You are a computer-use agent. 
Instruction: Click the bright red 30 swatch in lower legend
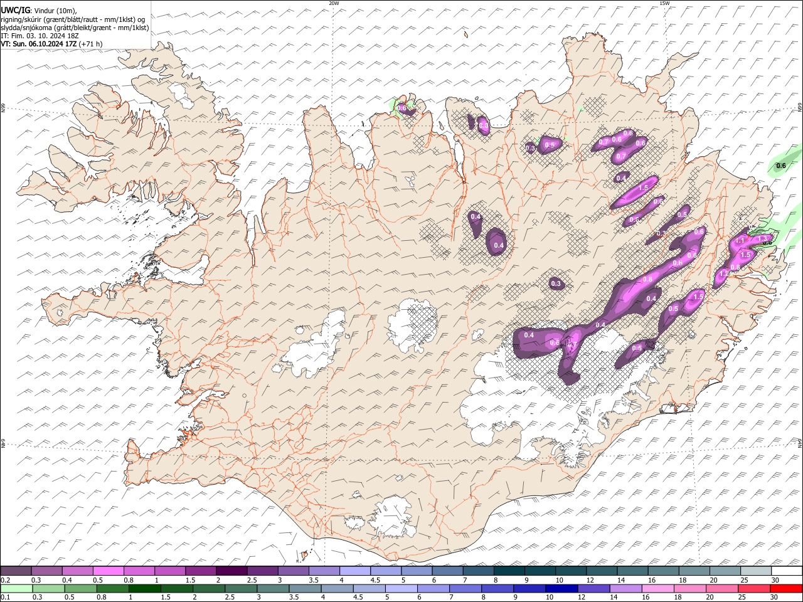(786, 589)
